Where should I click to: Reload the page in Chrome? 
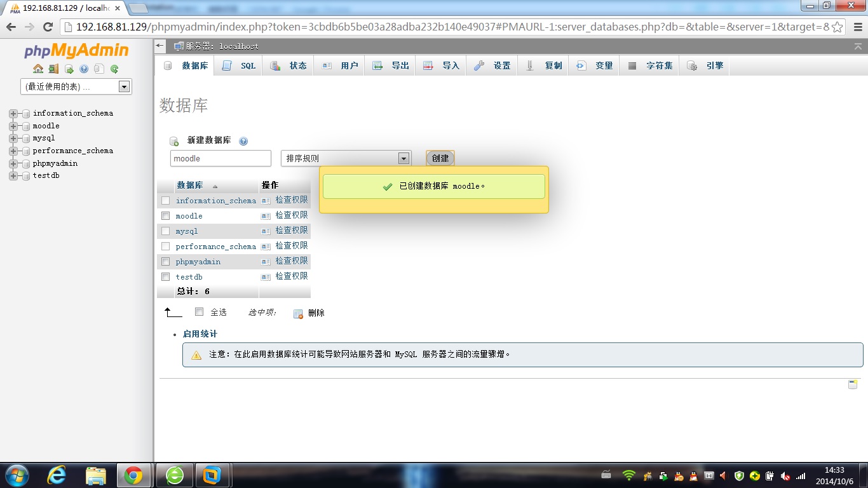(48, 27)
